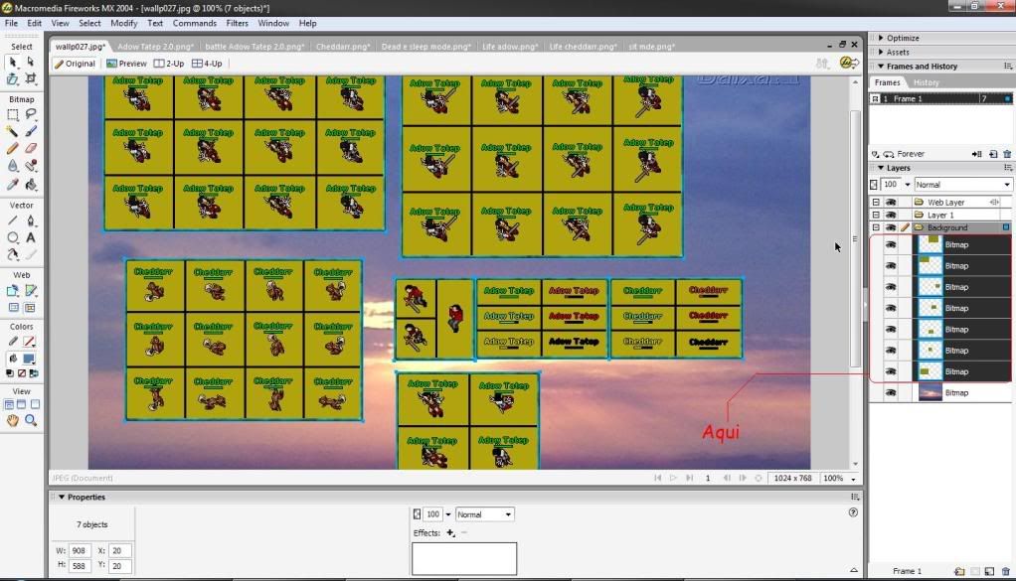The width and height of the screenshot is (1016, 581).
Task: Pick the Eraser tool
Action: [31, 148]
